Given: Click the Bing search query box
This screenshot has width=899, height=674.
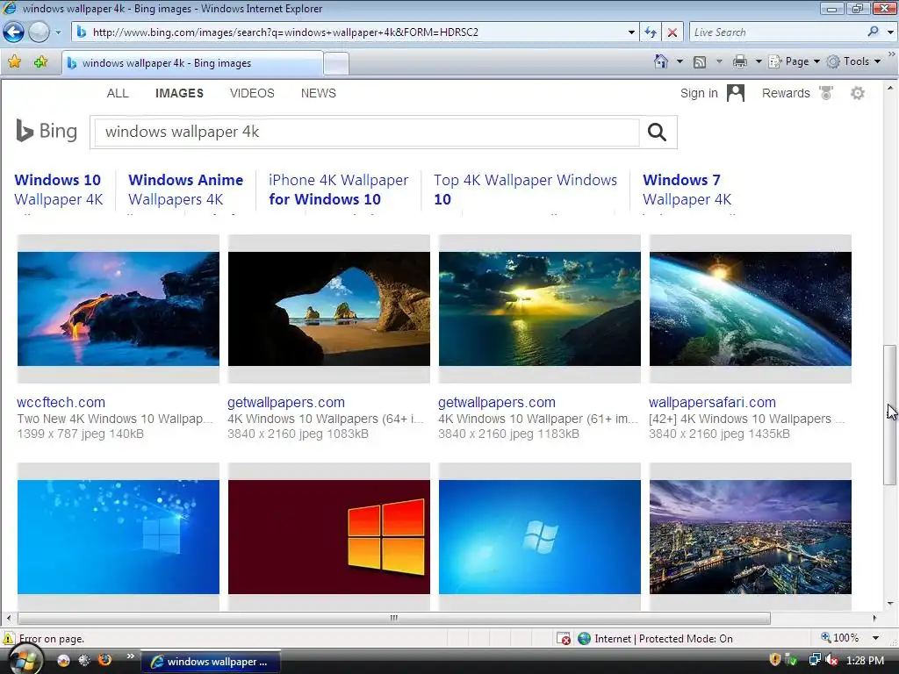Looking at the screenshot, I should pos(367,132).
